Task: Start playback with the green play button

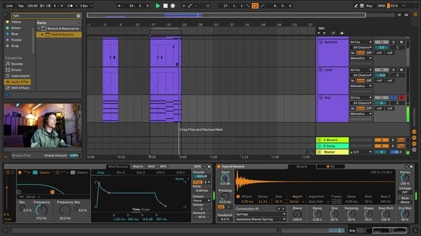Action: (x=158, y=6)
